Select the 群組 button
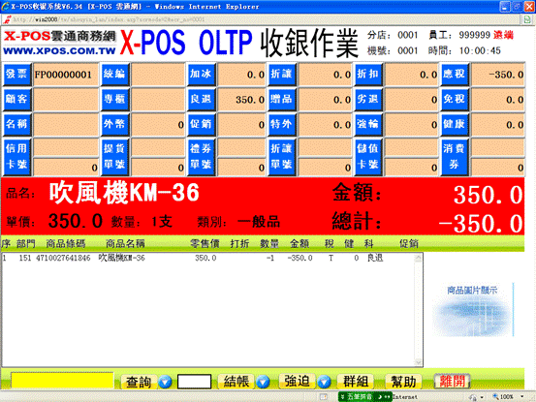The image size is (536, 402). 356,381
